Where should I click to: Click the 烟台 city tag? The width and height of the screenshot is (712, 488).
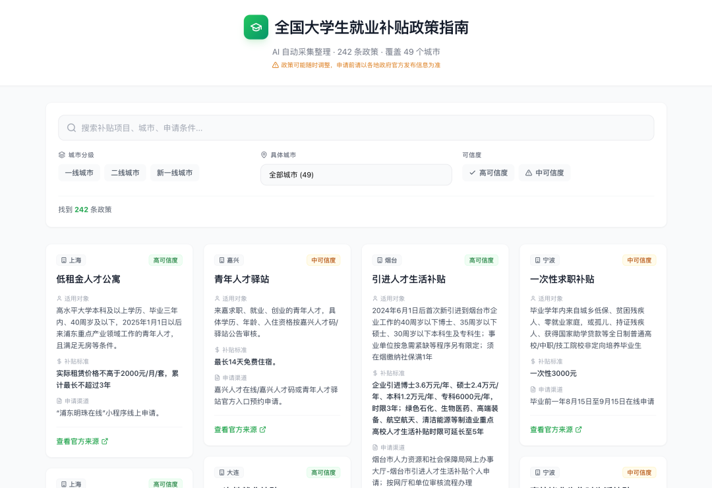pyautogui.click(x=387, y=260)
